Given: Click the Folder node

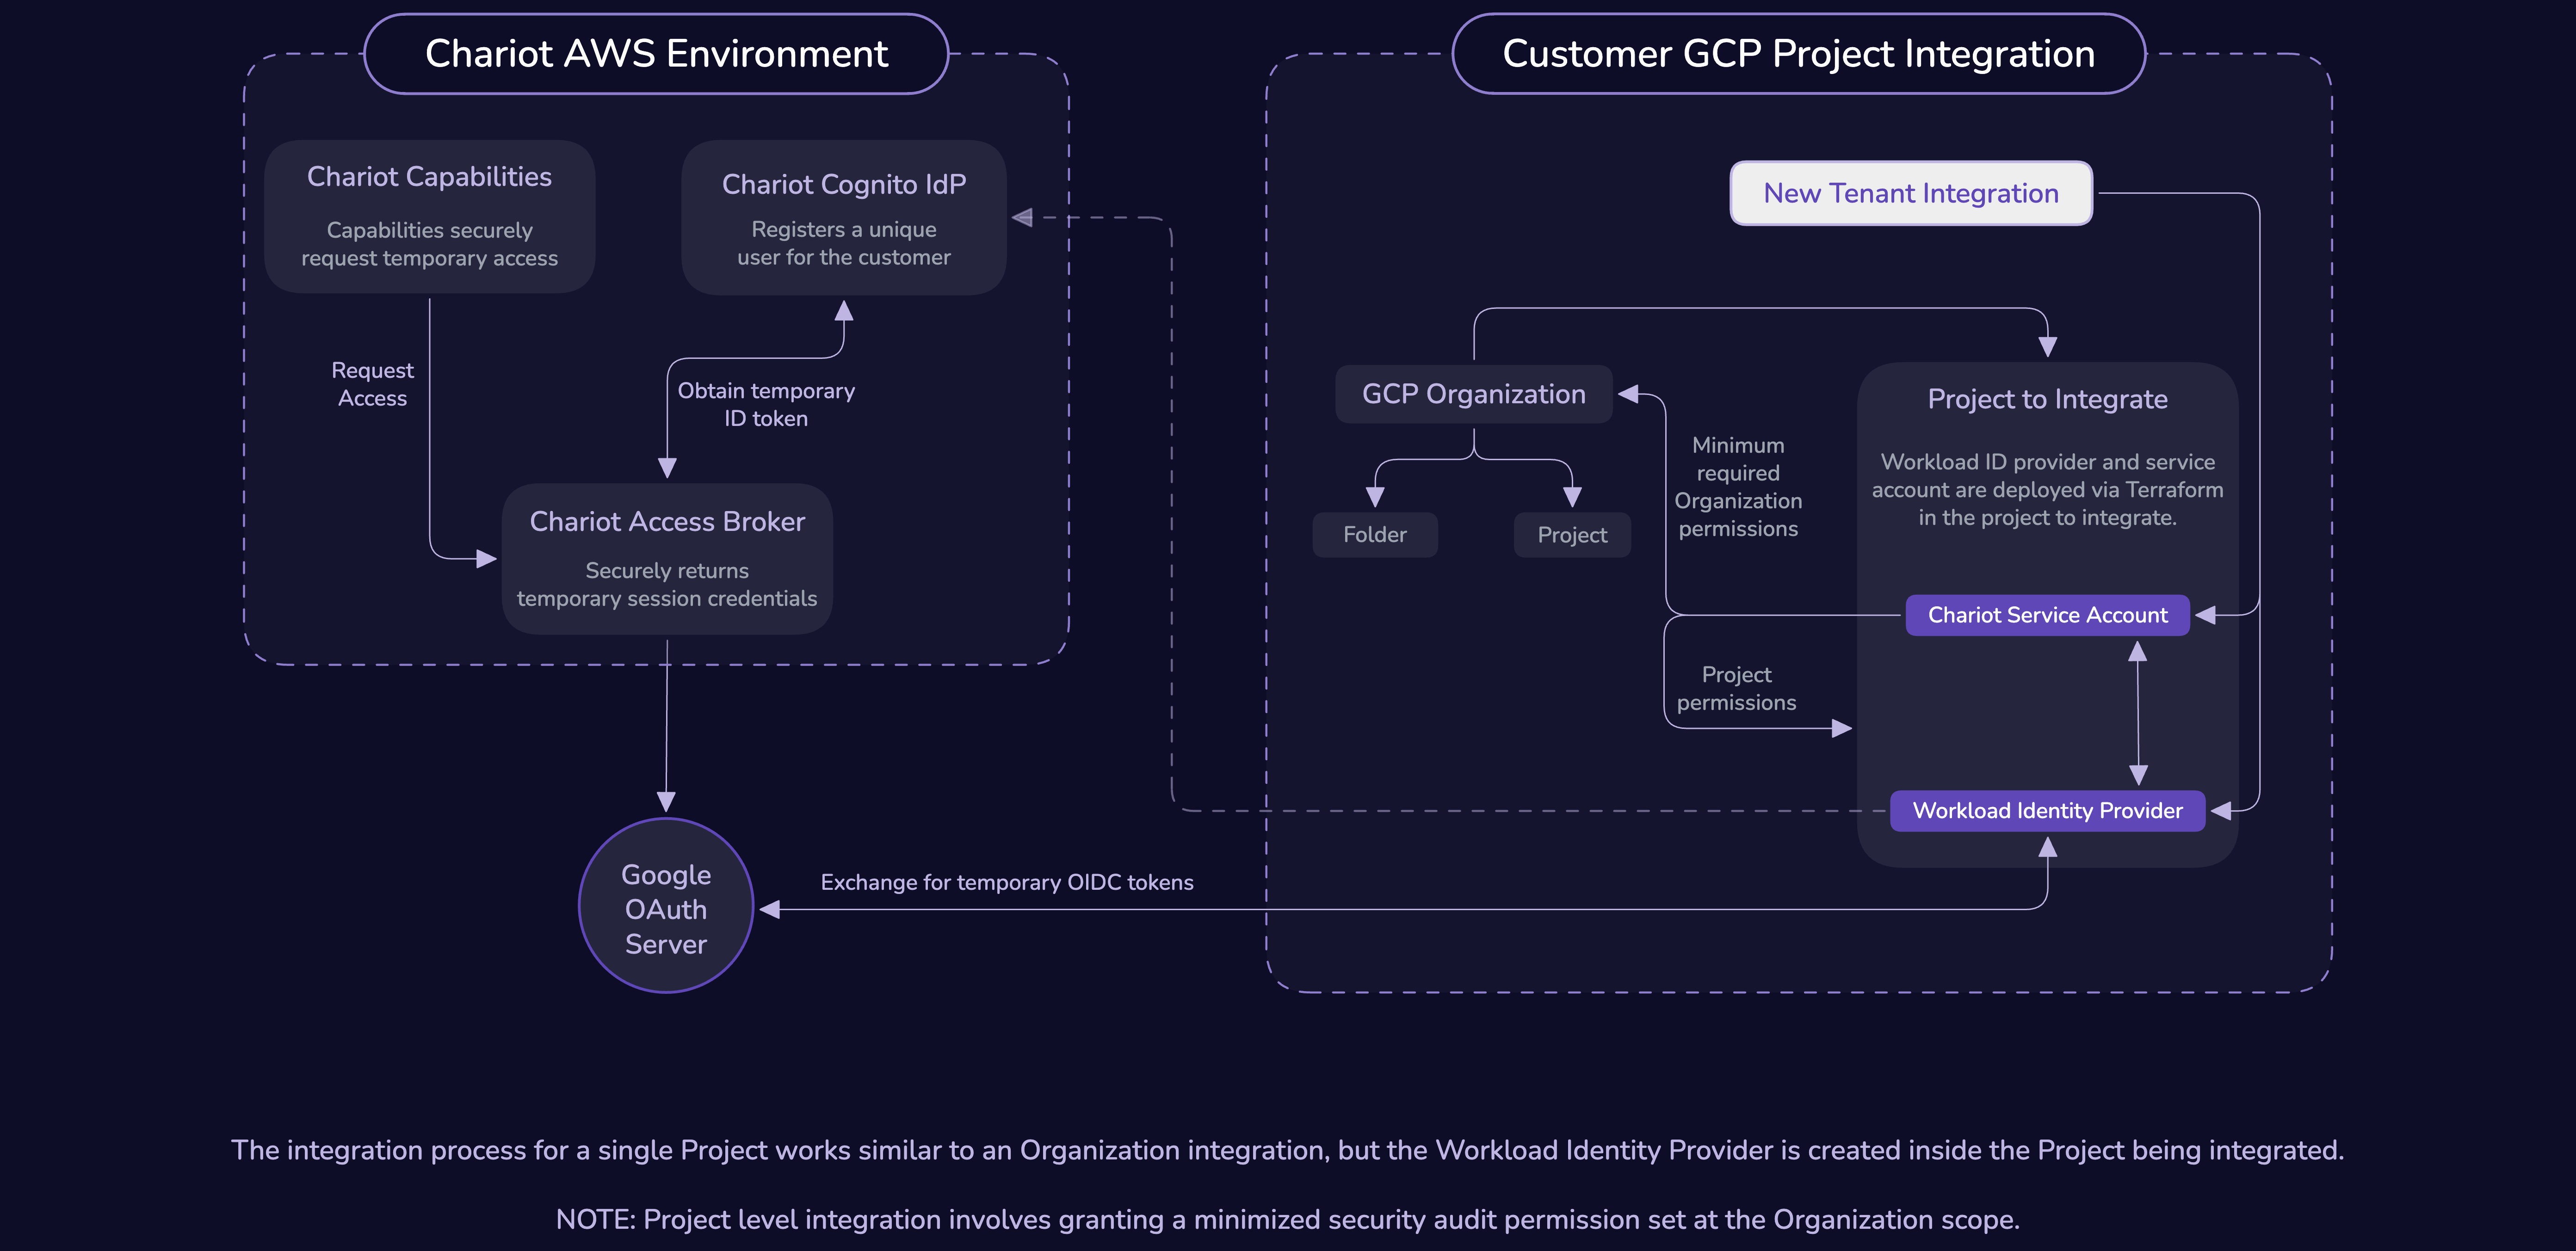Looking at the screenshot, I should pyautogui.click(x=1375, y=535).
